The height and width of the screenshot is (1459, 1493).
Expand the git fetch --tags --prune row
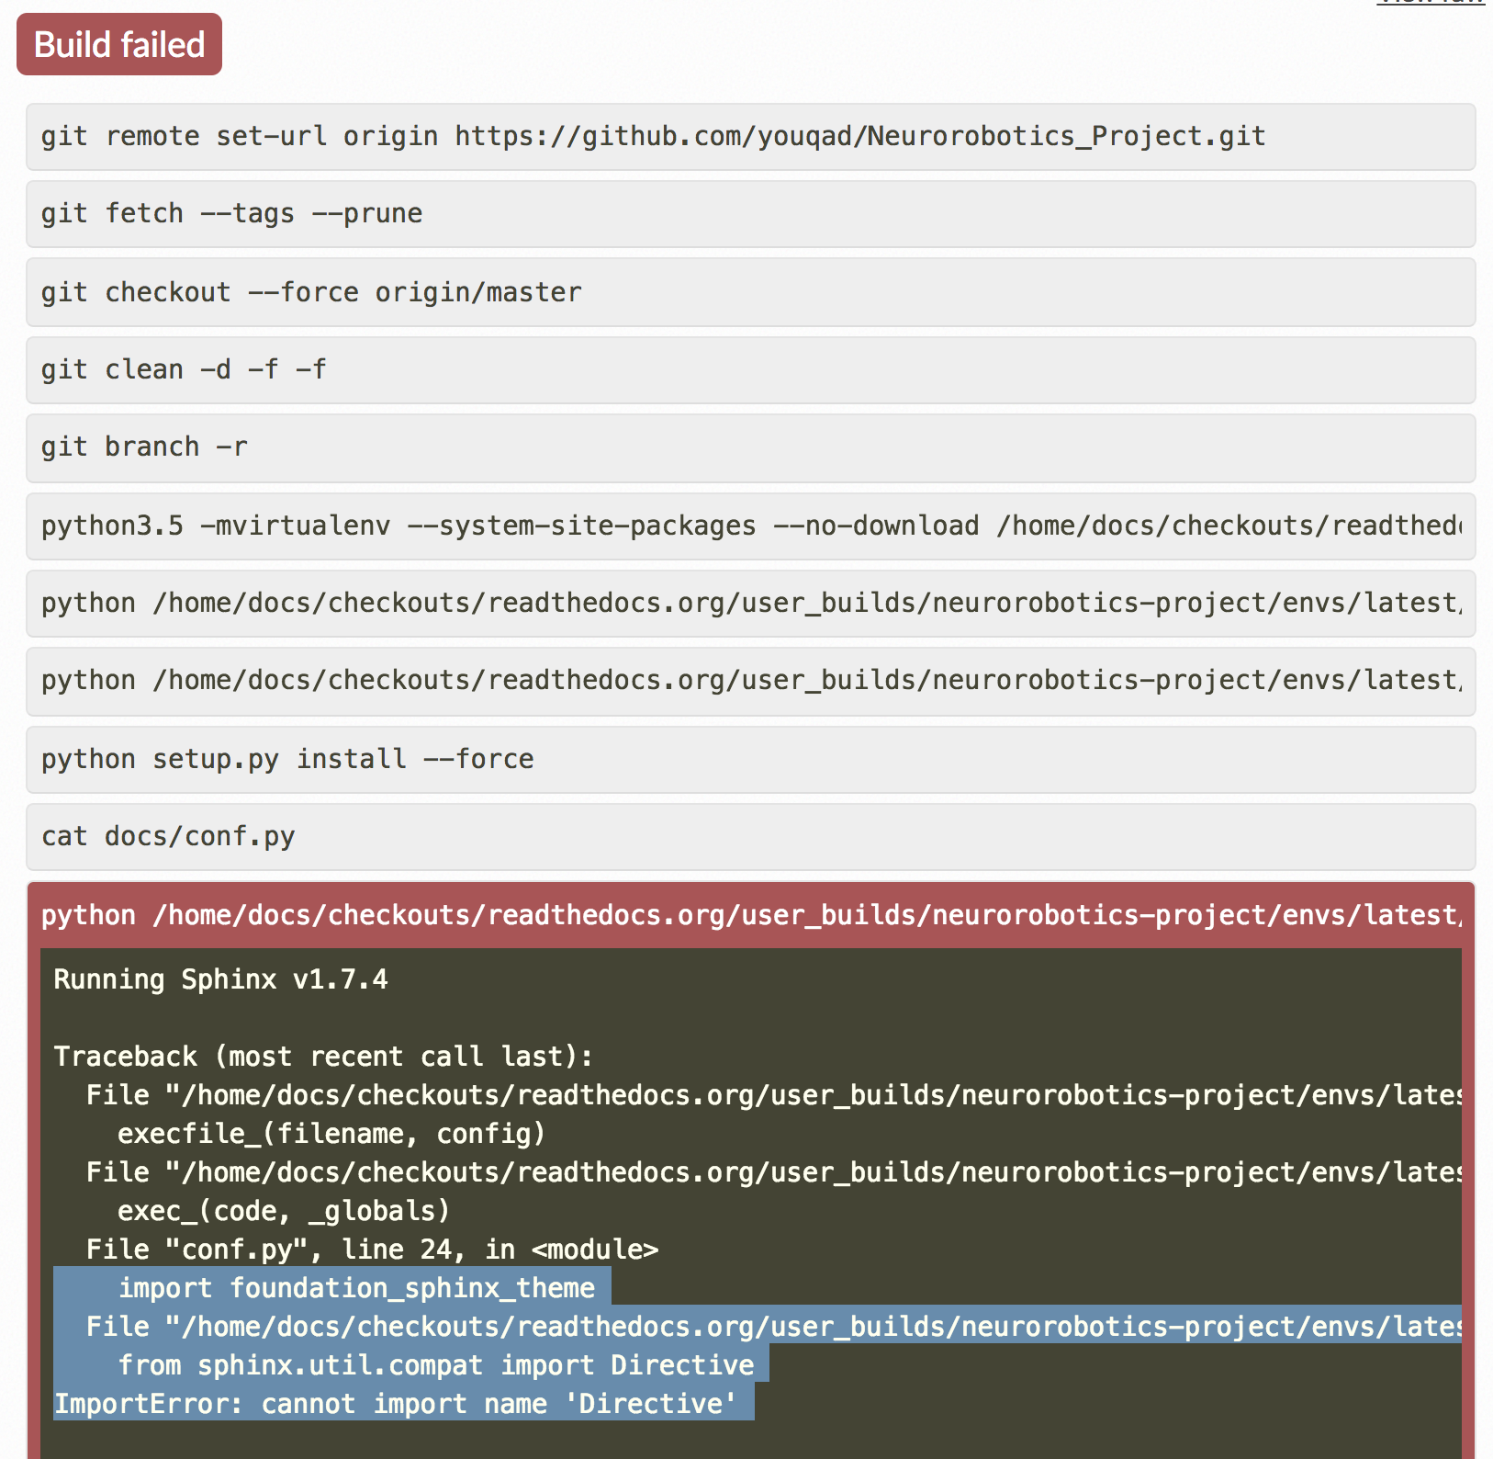750,214
